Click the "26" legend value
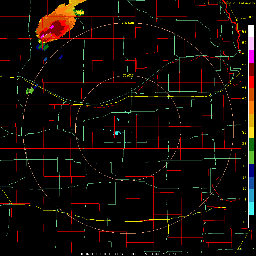 244,144
